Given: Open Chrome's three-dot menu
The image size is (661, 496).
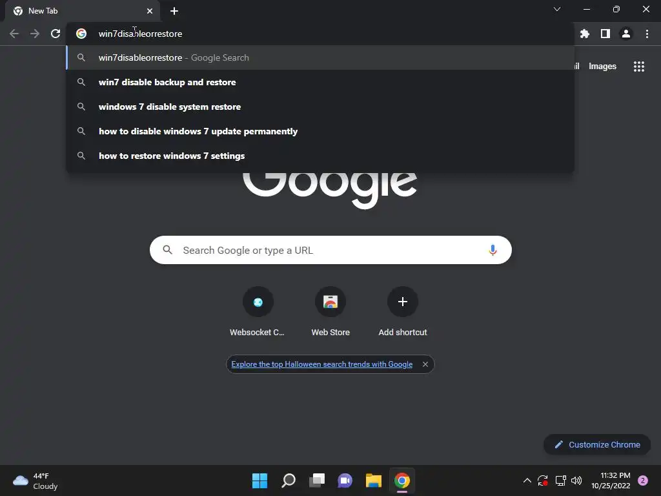Looking at the screenshot, I should [647, 34].
